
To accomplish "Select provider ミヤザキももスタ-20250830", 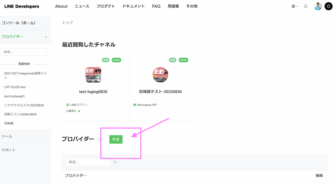I will (24, 105).
